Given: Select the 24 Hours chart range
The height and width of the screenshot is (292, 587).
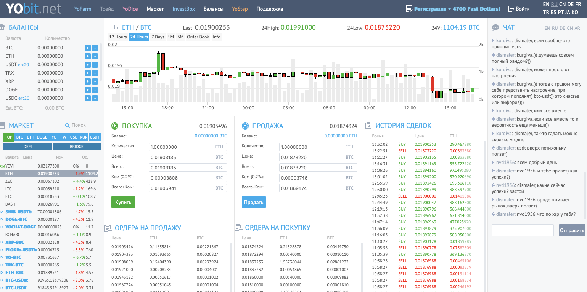Looking at the screenshot, I should 139,37.
